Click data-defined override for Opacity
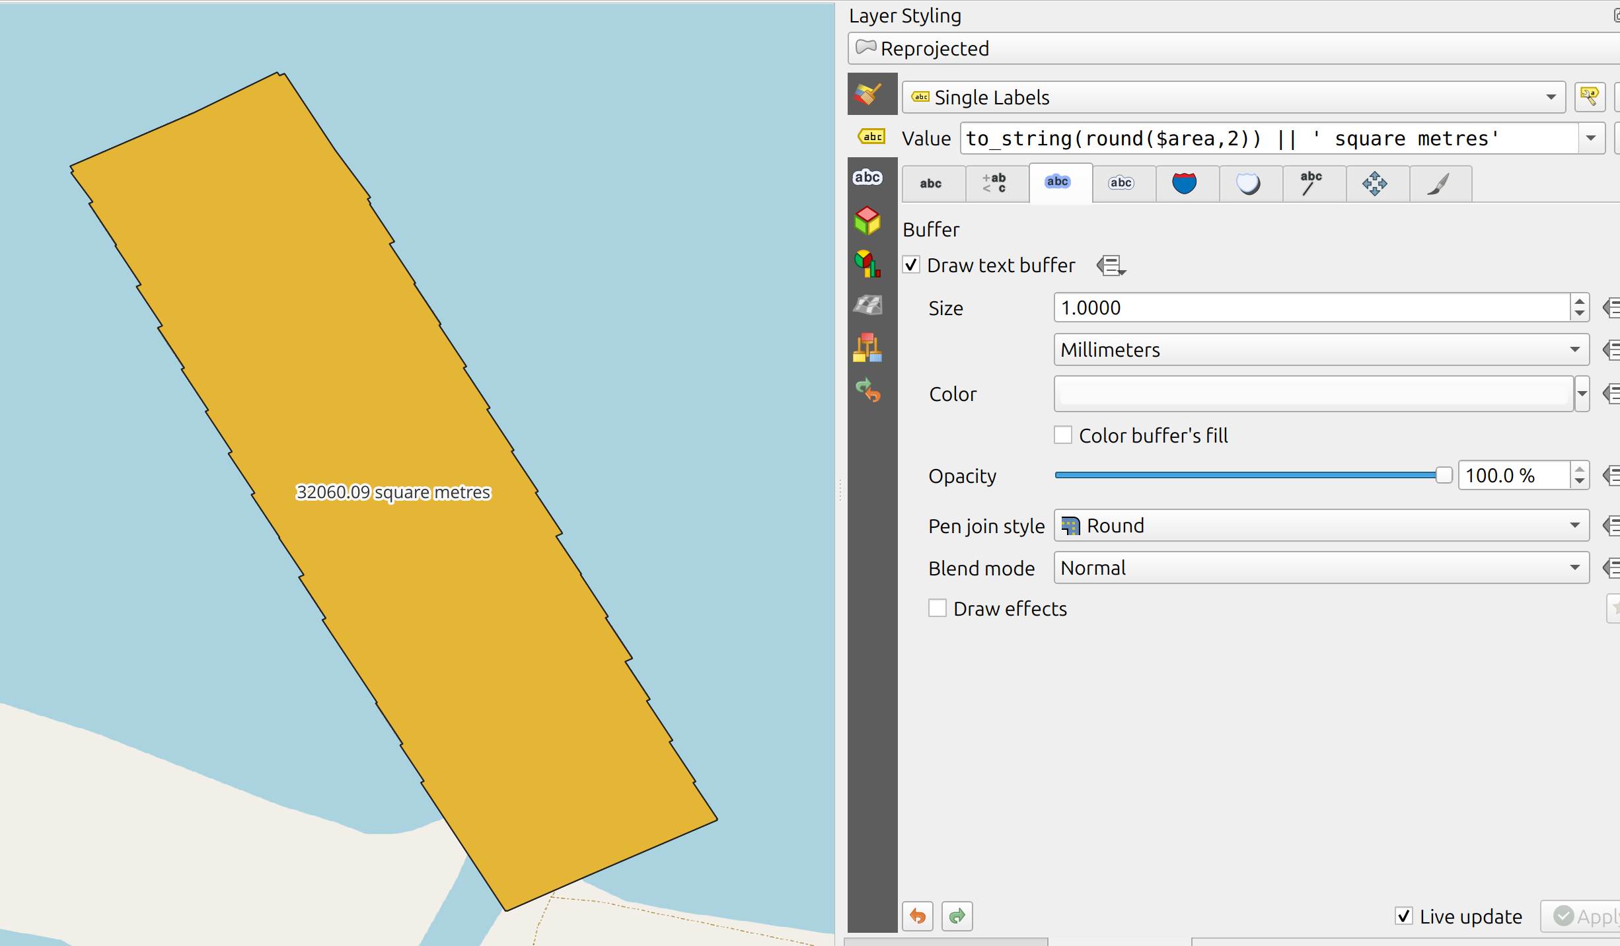The width and height of the screenshot is (1620, 946). click(x=1611, y=475)
